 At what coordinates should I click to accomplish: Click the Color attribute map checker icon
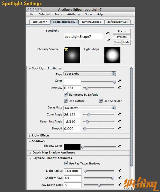pyautogui.click(x=119, y=81)
